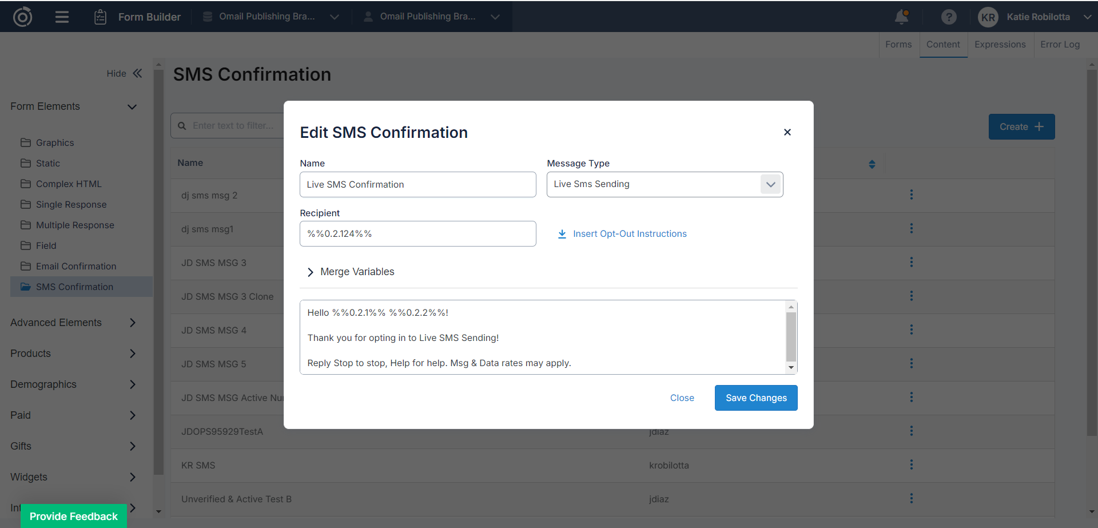Click the notification bell icon
1098x528 pixels.
[x=901, y=17]
